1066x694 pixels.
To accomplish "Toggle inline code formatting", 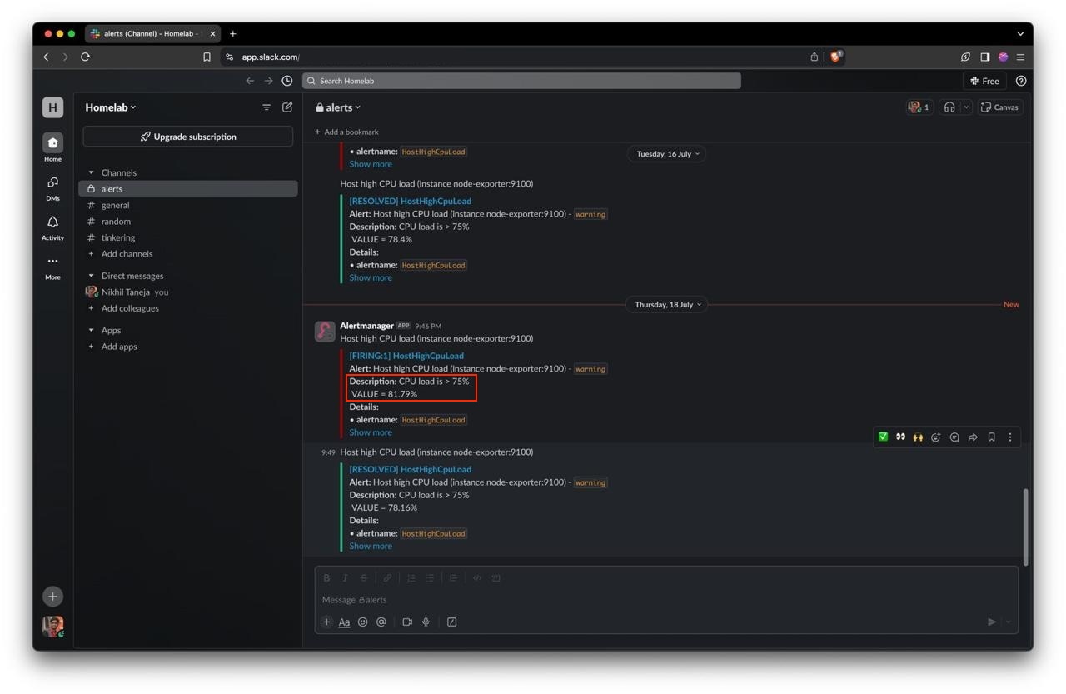I will click(477, 577).
